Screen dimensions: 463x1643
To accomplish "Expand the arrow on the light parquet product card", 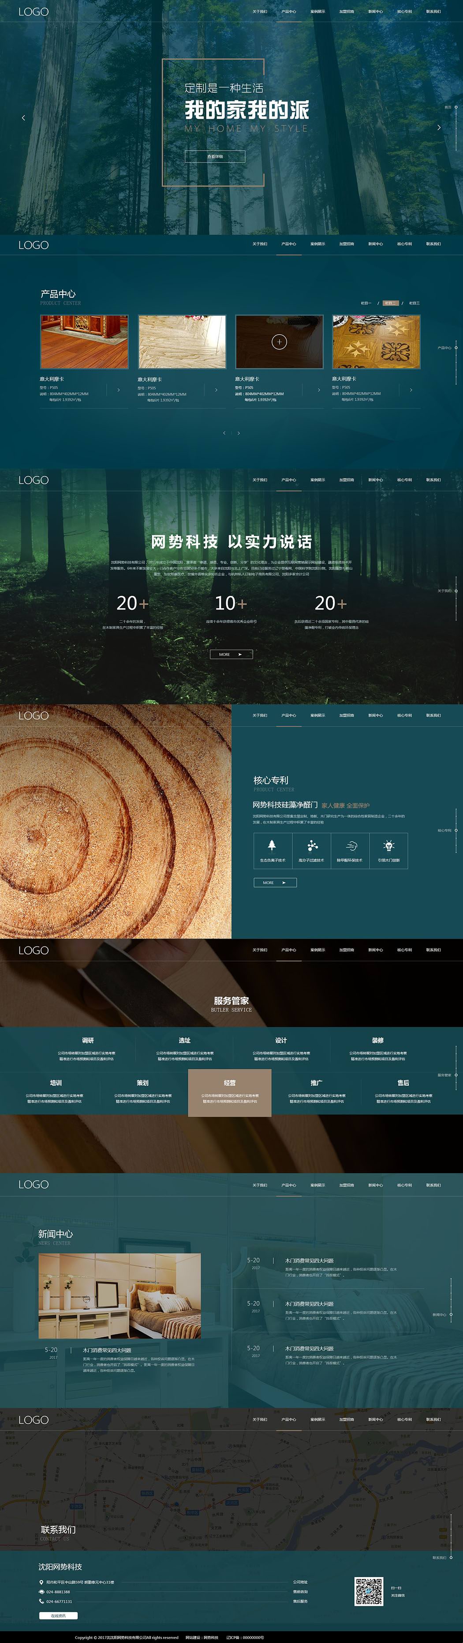I will coord(217,390).
